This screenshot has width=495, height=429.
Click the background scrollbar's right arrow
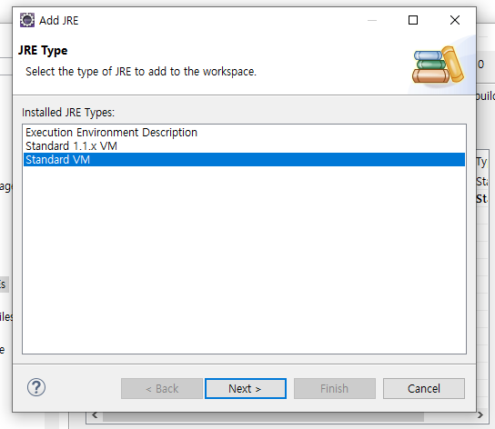[480, 415]
